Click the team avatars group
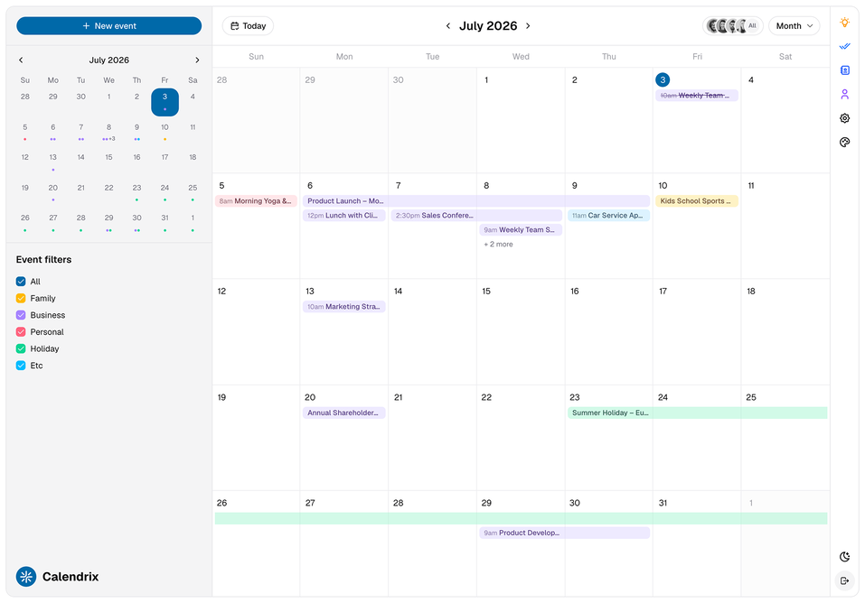 coord(733,26)
